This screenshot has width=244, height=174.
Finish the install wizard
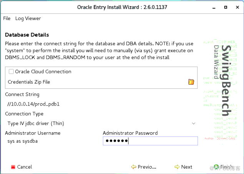pos(224,167)
